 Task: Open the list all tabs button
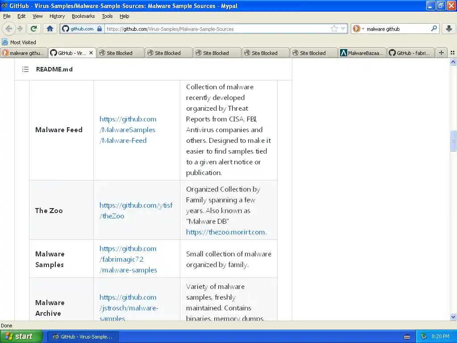[453, 53]
